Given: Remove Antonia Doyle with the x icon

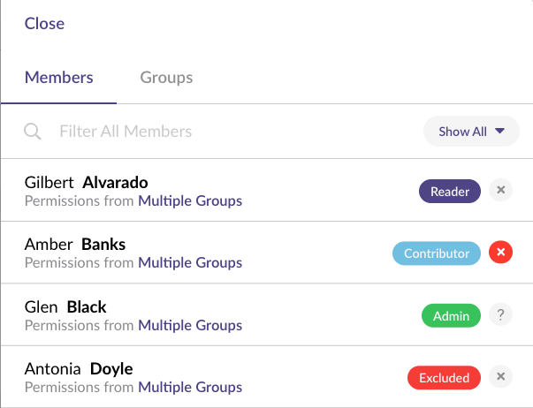Looking at the screenshot, I should [500, 377].
